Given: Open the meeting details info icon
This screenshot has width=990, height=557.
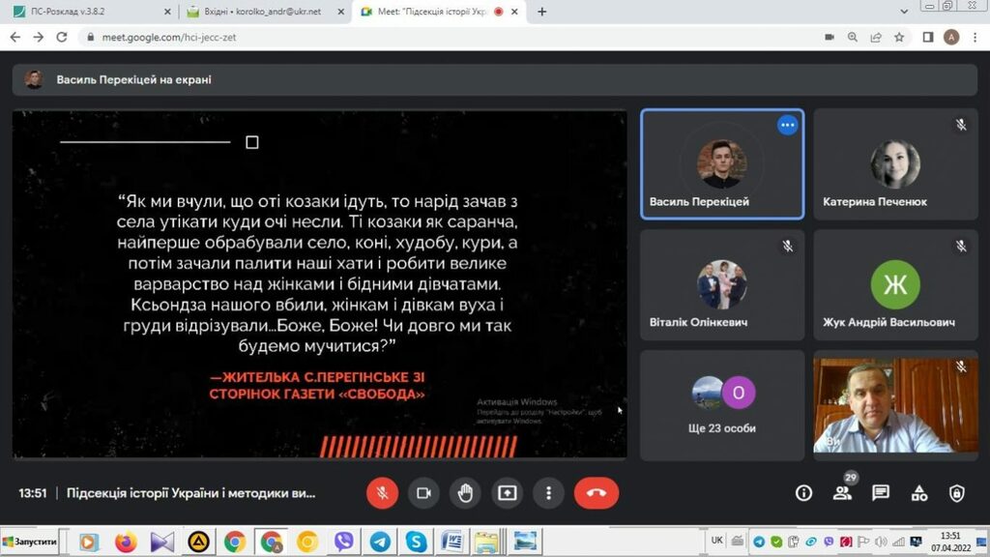Looking at the screenshot, I should click(803, 493).
